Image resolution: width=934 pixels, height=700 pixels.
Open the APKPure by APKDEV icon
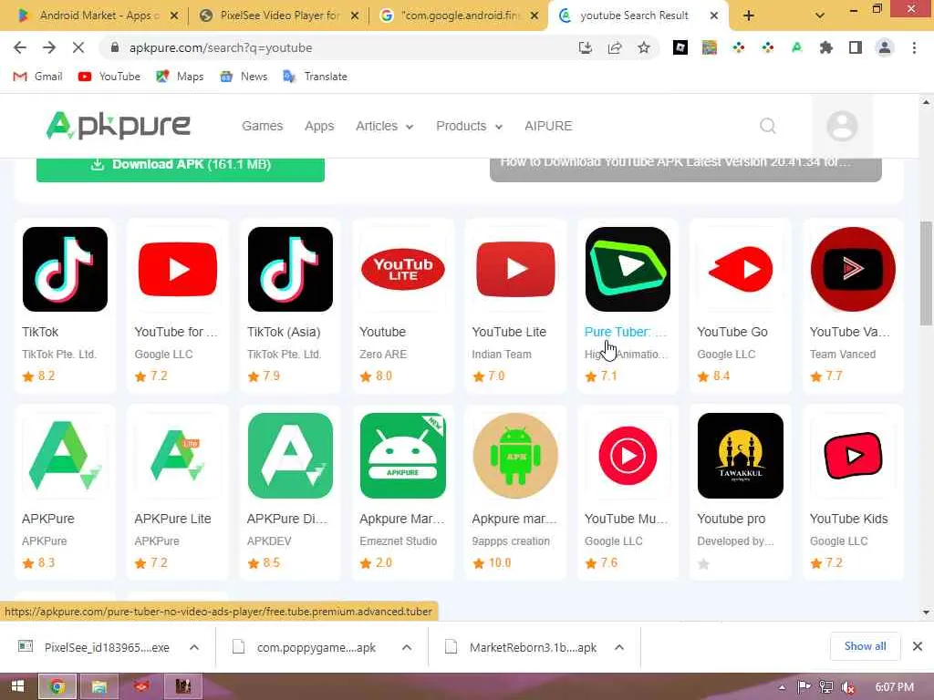tap(290, 456)
